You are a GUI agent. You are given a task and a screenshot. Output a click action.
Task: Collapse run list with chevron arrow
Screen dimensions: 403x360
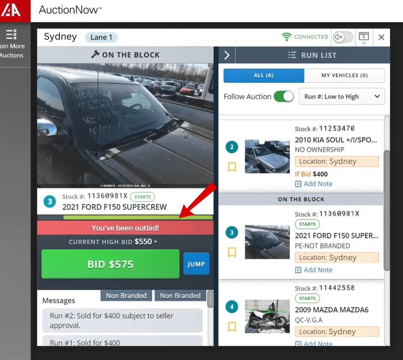tap(227, 55)
